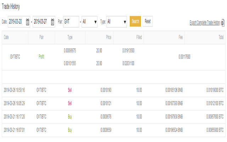Click filled amount 10.00 in 18:05:29 row
Image resolution: width=227 pixels, height=142 pixels.
139,103
